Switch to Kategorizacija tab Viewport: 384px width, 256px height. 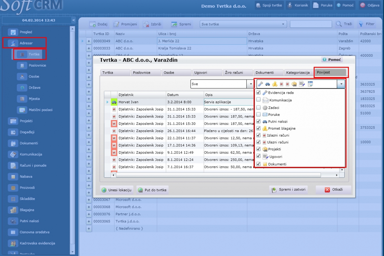coord(299,73)
